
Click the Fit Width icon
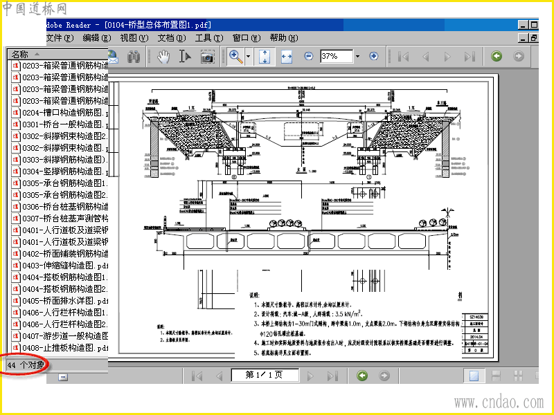(287, 57)
